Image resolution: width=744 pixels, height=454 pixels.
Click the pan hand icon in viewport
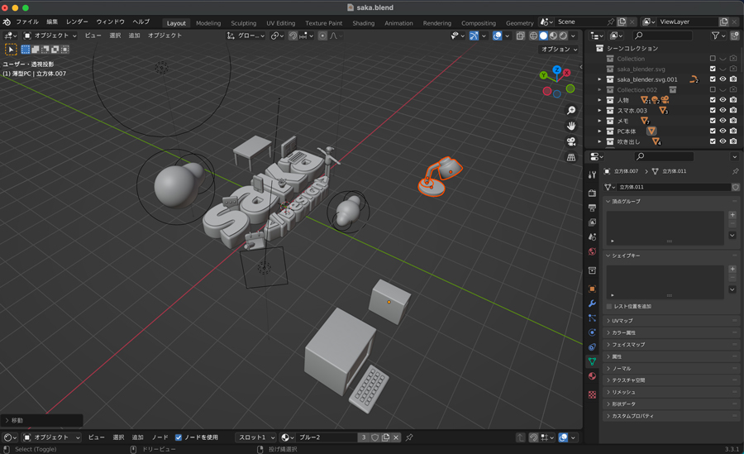point(570,126)
